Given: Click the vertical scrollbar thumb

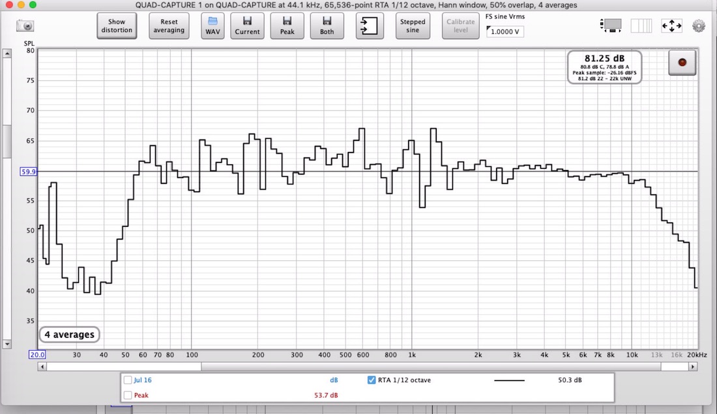Looking at the screenshot, I should click(7, 141).
